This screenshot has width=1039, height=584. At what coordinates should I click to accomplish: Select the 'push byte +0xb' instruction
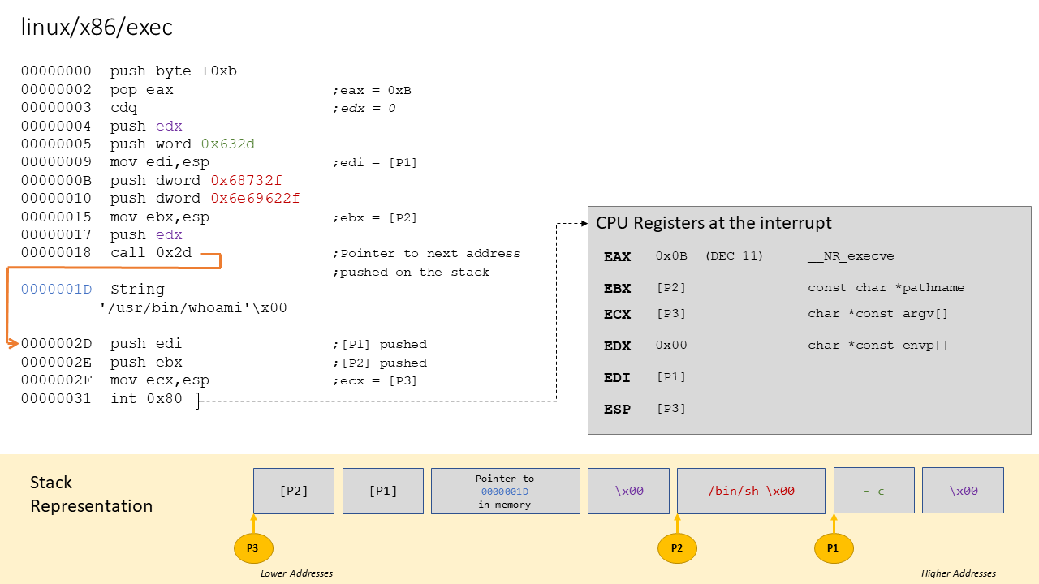point(174,71)
